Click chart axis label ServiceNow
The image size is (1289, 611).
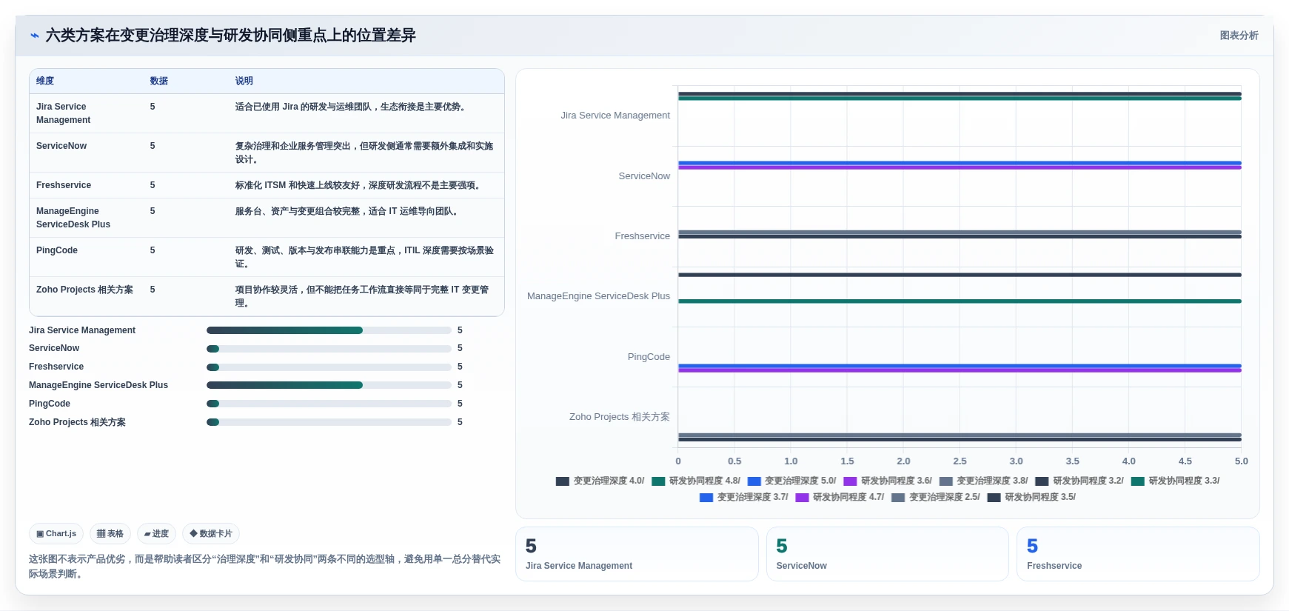click(644, 176)
